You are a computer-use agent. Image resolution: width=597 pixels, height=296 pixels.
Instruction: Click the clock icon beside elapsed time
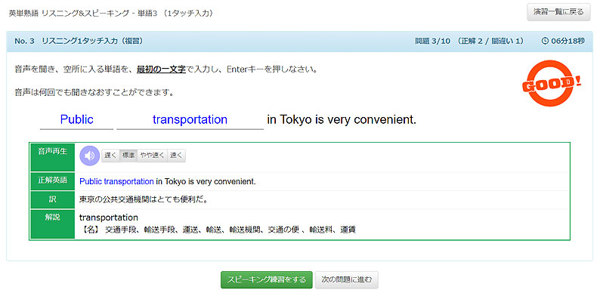pyautogui.click(x=545, y=41)
